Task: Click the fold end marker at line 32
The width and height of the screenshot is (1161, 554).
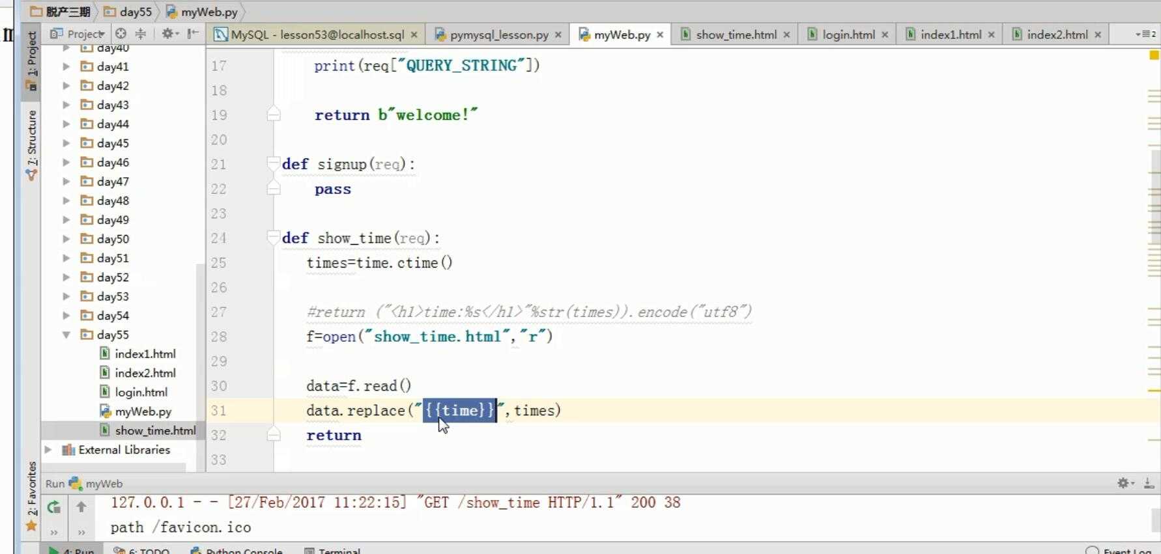Action: [274, 434]
